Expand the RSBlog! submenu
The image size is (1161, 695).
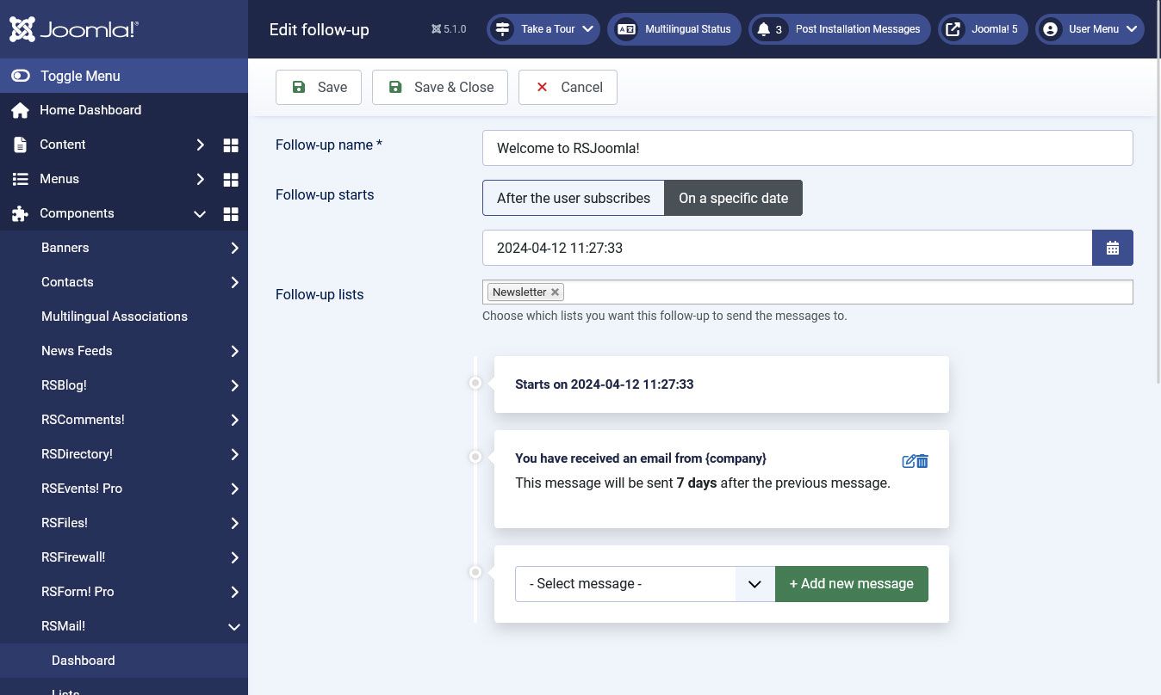[x=234, y=385]
